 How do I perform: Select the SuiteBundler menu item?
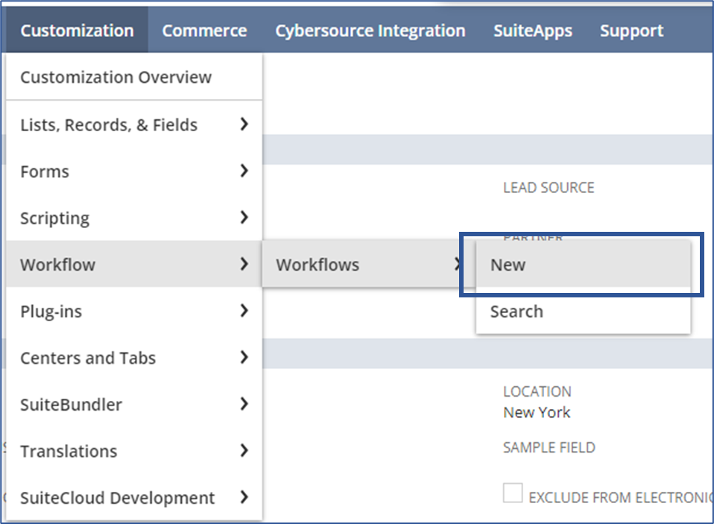[134, 404]
